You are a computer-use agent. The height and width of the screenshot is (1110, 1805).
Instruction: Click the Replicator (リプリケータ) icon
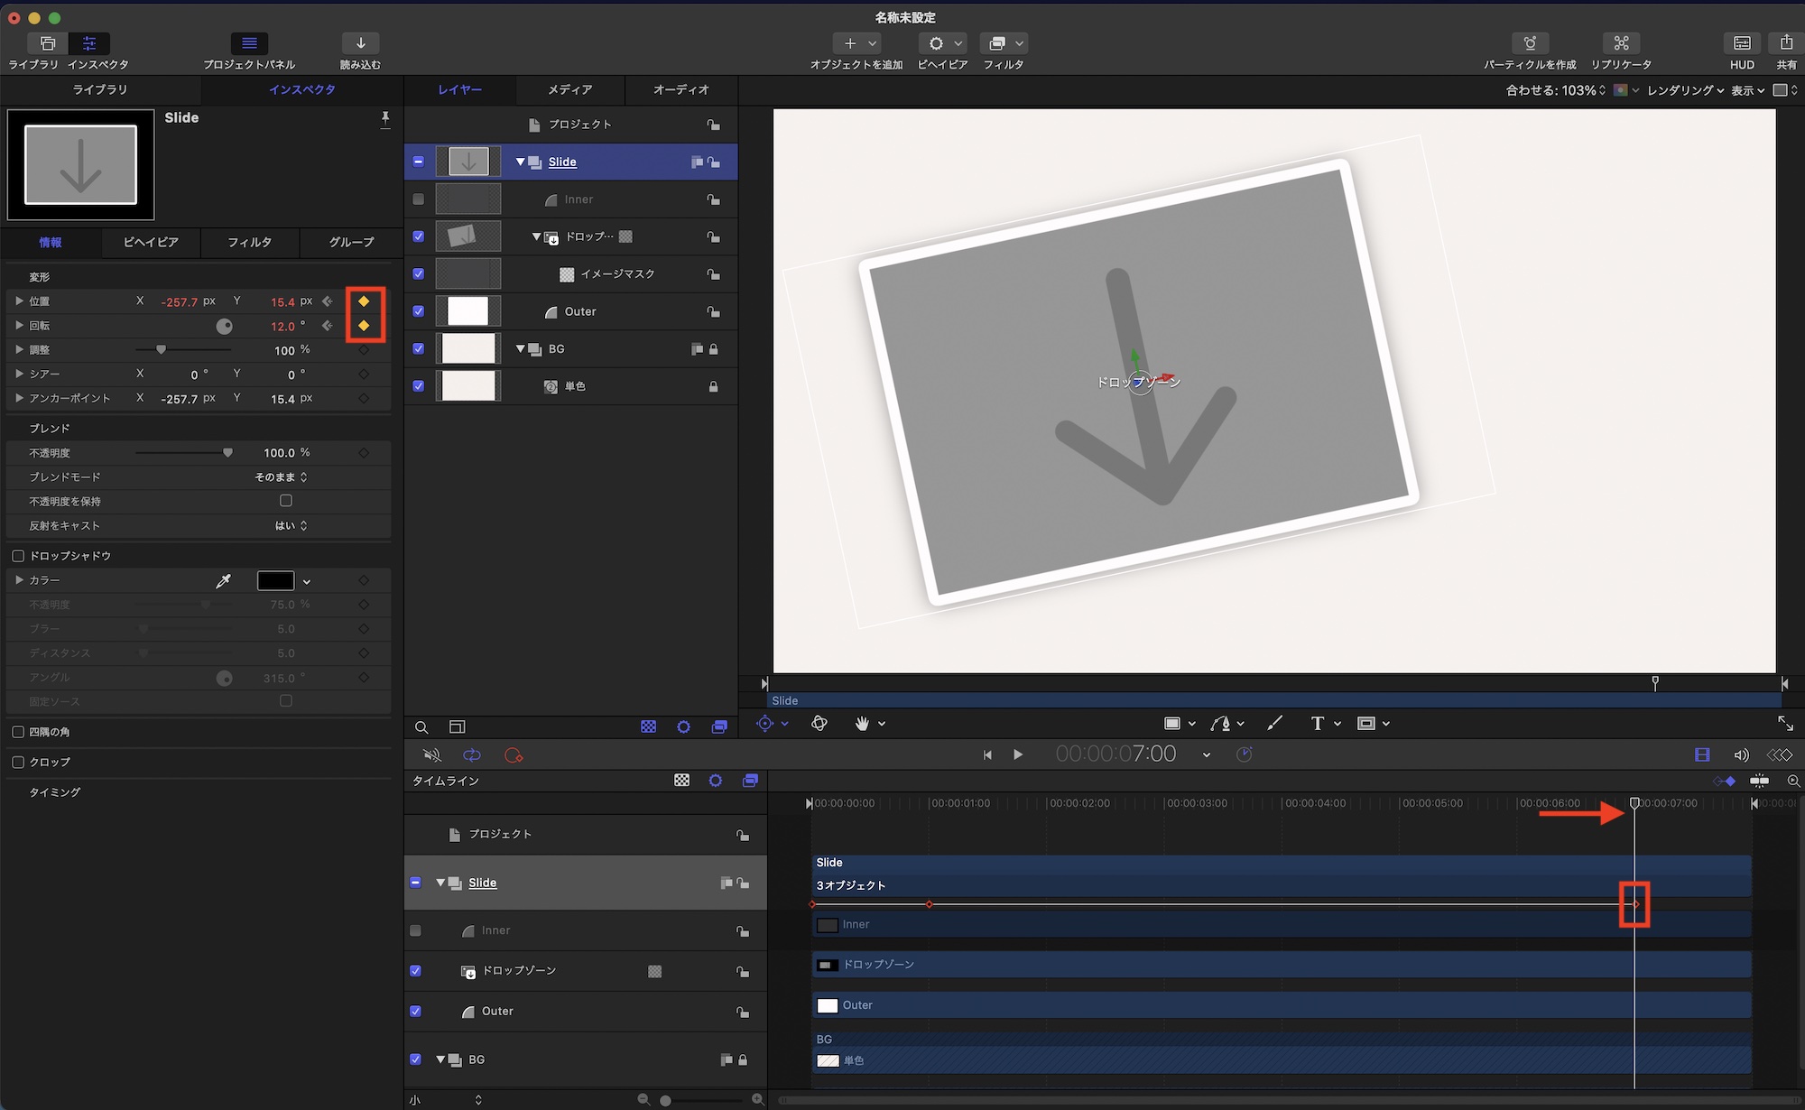(1621, 43)
